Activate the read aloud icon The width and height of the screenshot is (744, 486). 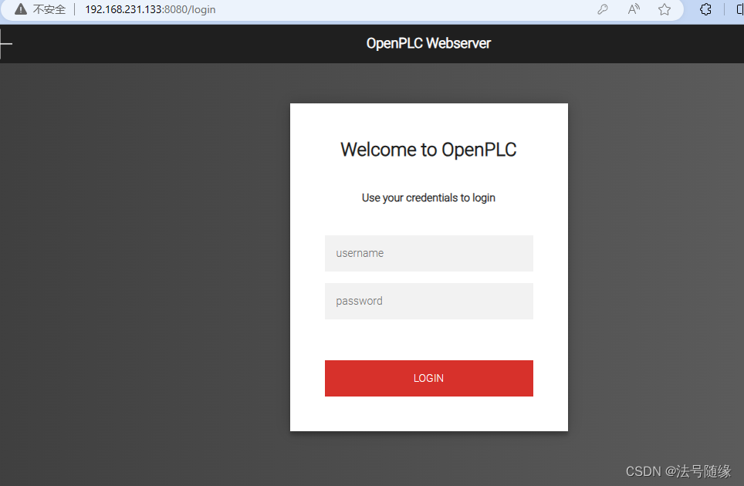point(634,9)
